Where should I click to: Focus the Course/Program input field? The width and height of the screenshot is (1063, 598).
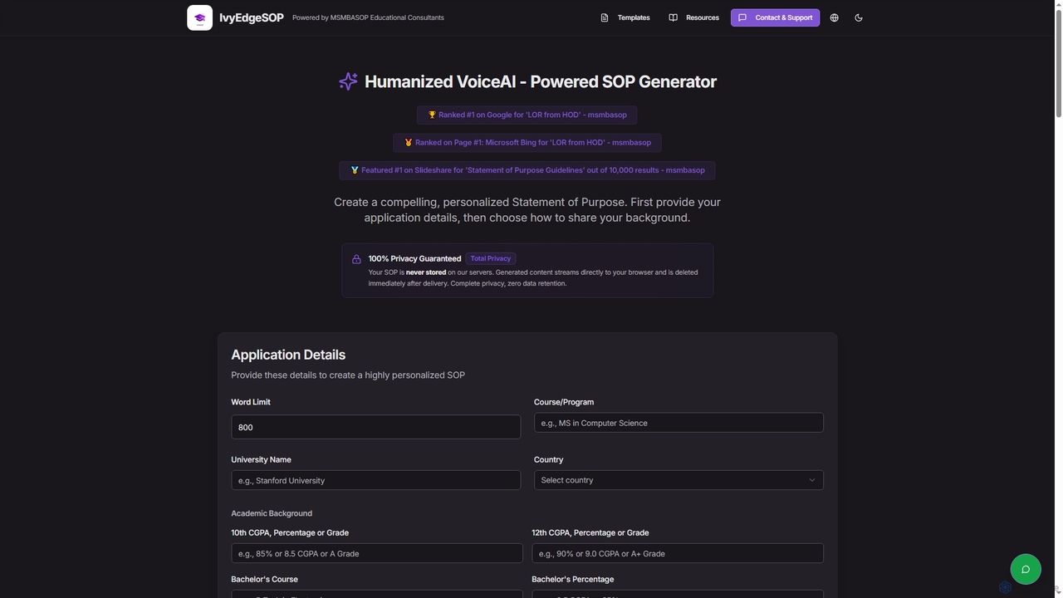[x=678, y=423]
